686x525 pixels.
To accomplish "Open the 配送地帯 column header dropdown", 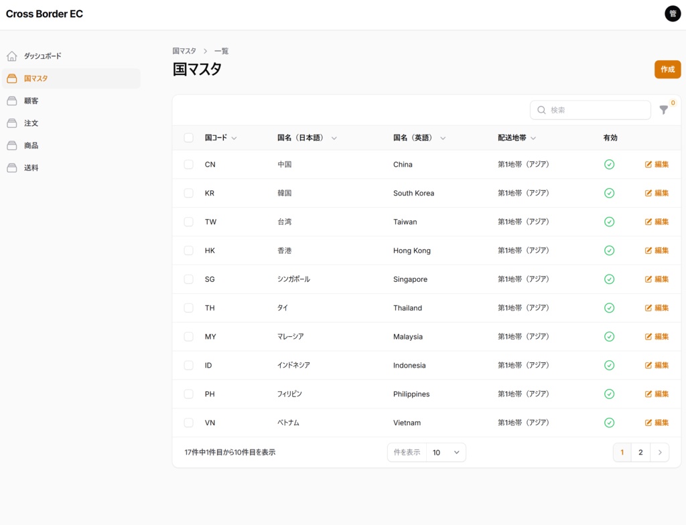I will point(533,137).
